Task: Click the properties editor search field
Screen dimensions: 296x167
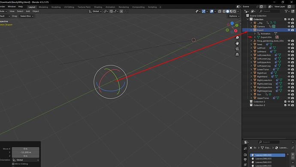Action: click(x=269, y=142)
